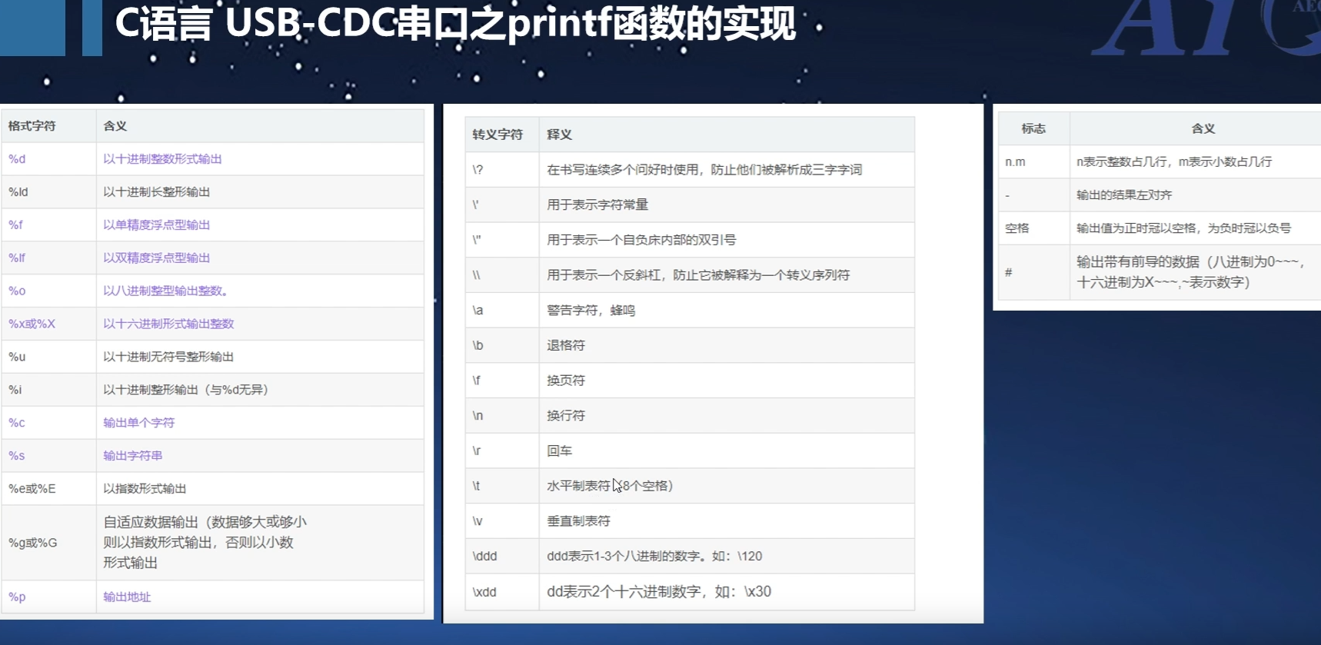Click the # flag row description
The image size is (1321, 645).
coord(1192,272)
